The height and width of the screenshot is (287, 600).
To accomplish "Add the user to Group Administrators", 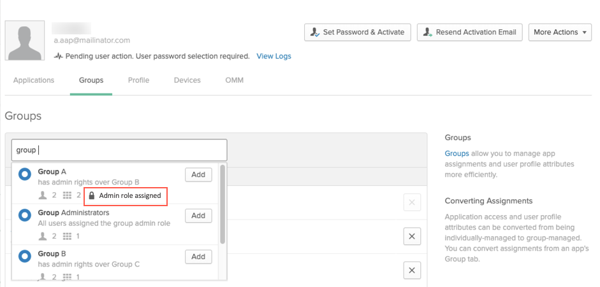I will click(x=198, y=216).
